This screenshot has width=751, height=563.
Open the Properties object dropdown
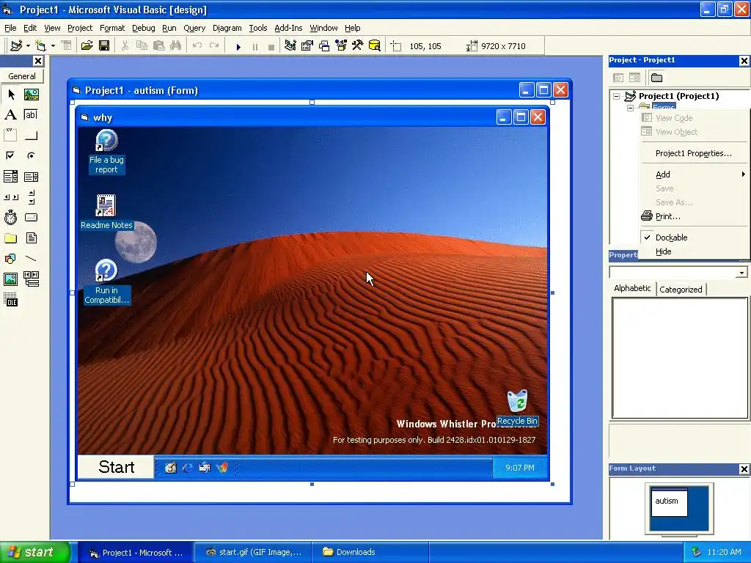741,273
